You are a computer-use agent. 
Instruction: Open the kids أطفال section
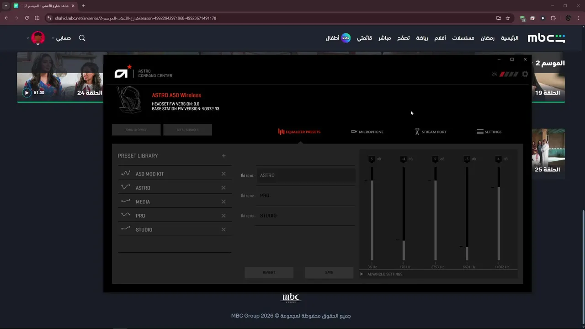click(338, 38)
